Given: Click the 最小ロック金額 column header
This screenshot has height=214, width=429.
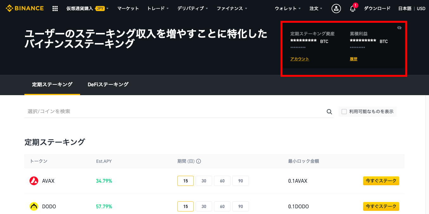Looking at the screenshot, I should pos(304,161).
